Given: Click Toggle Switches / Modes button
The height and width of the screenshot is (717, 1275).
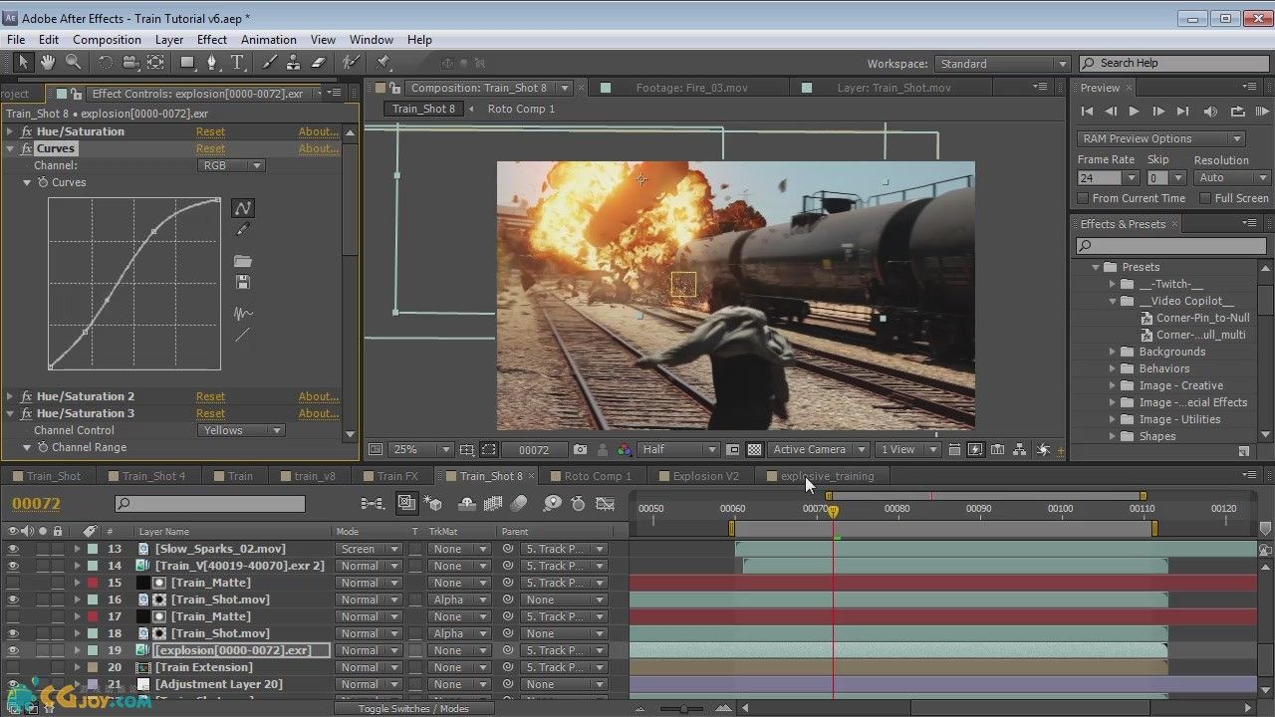Looking at the screenshot, I should 413,709.
